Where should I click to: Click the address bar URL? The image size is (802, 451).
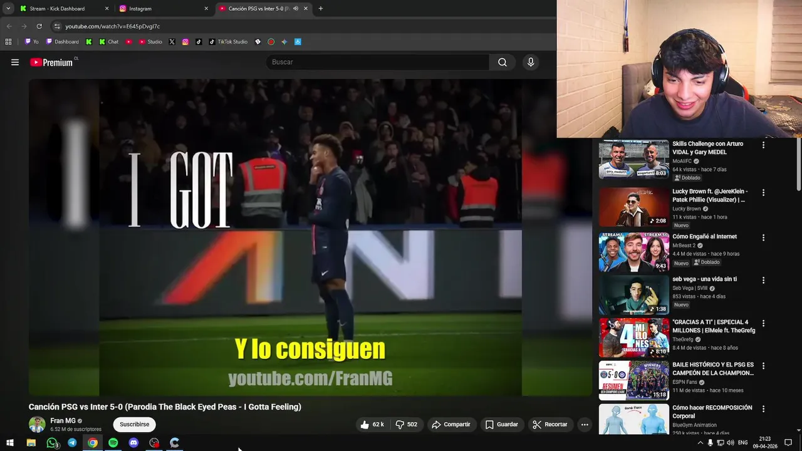coord(113,26)
